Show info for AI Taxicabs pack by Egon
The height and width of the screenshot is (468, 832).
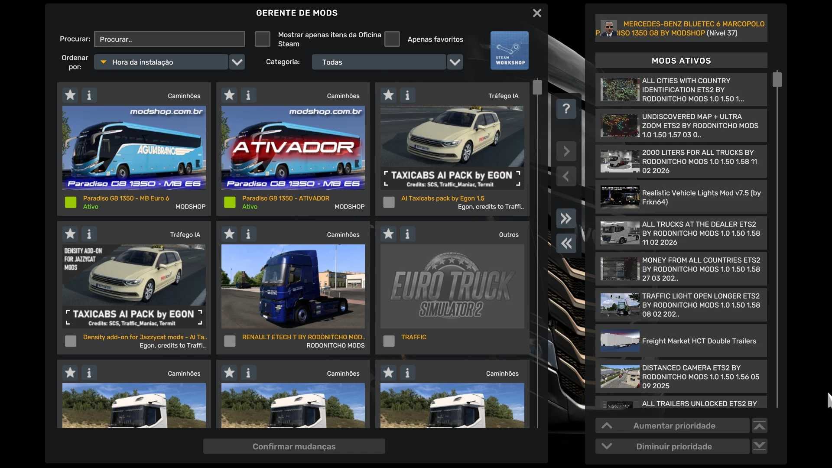click(407, 95)
